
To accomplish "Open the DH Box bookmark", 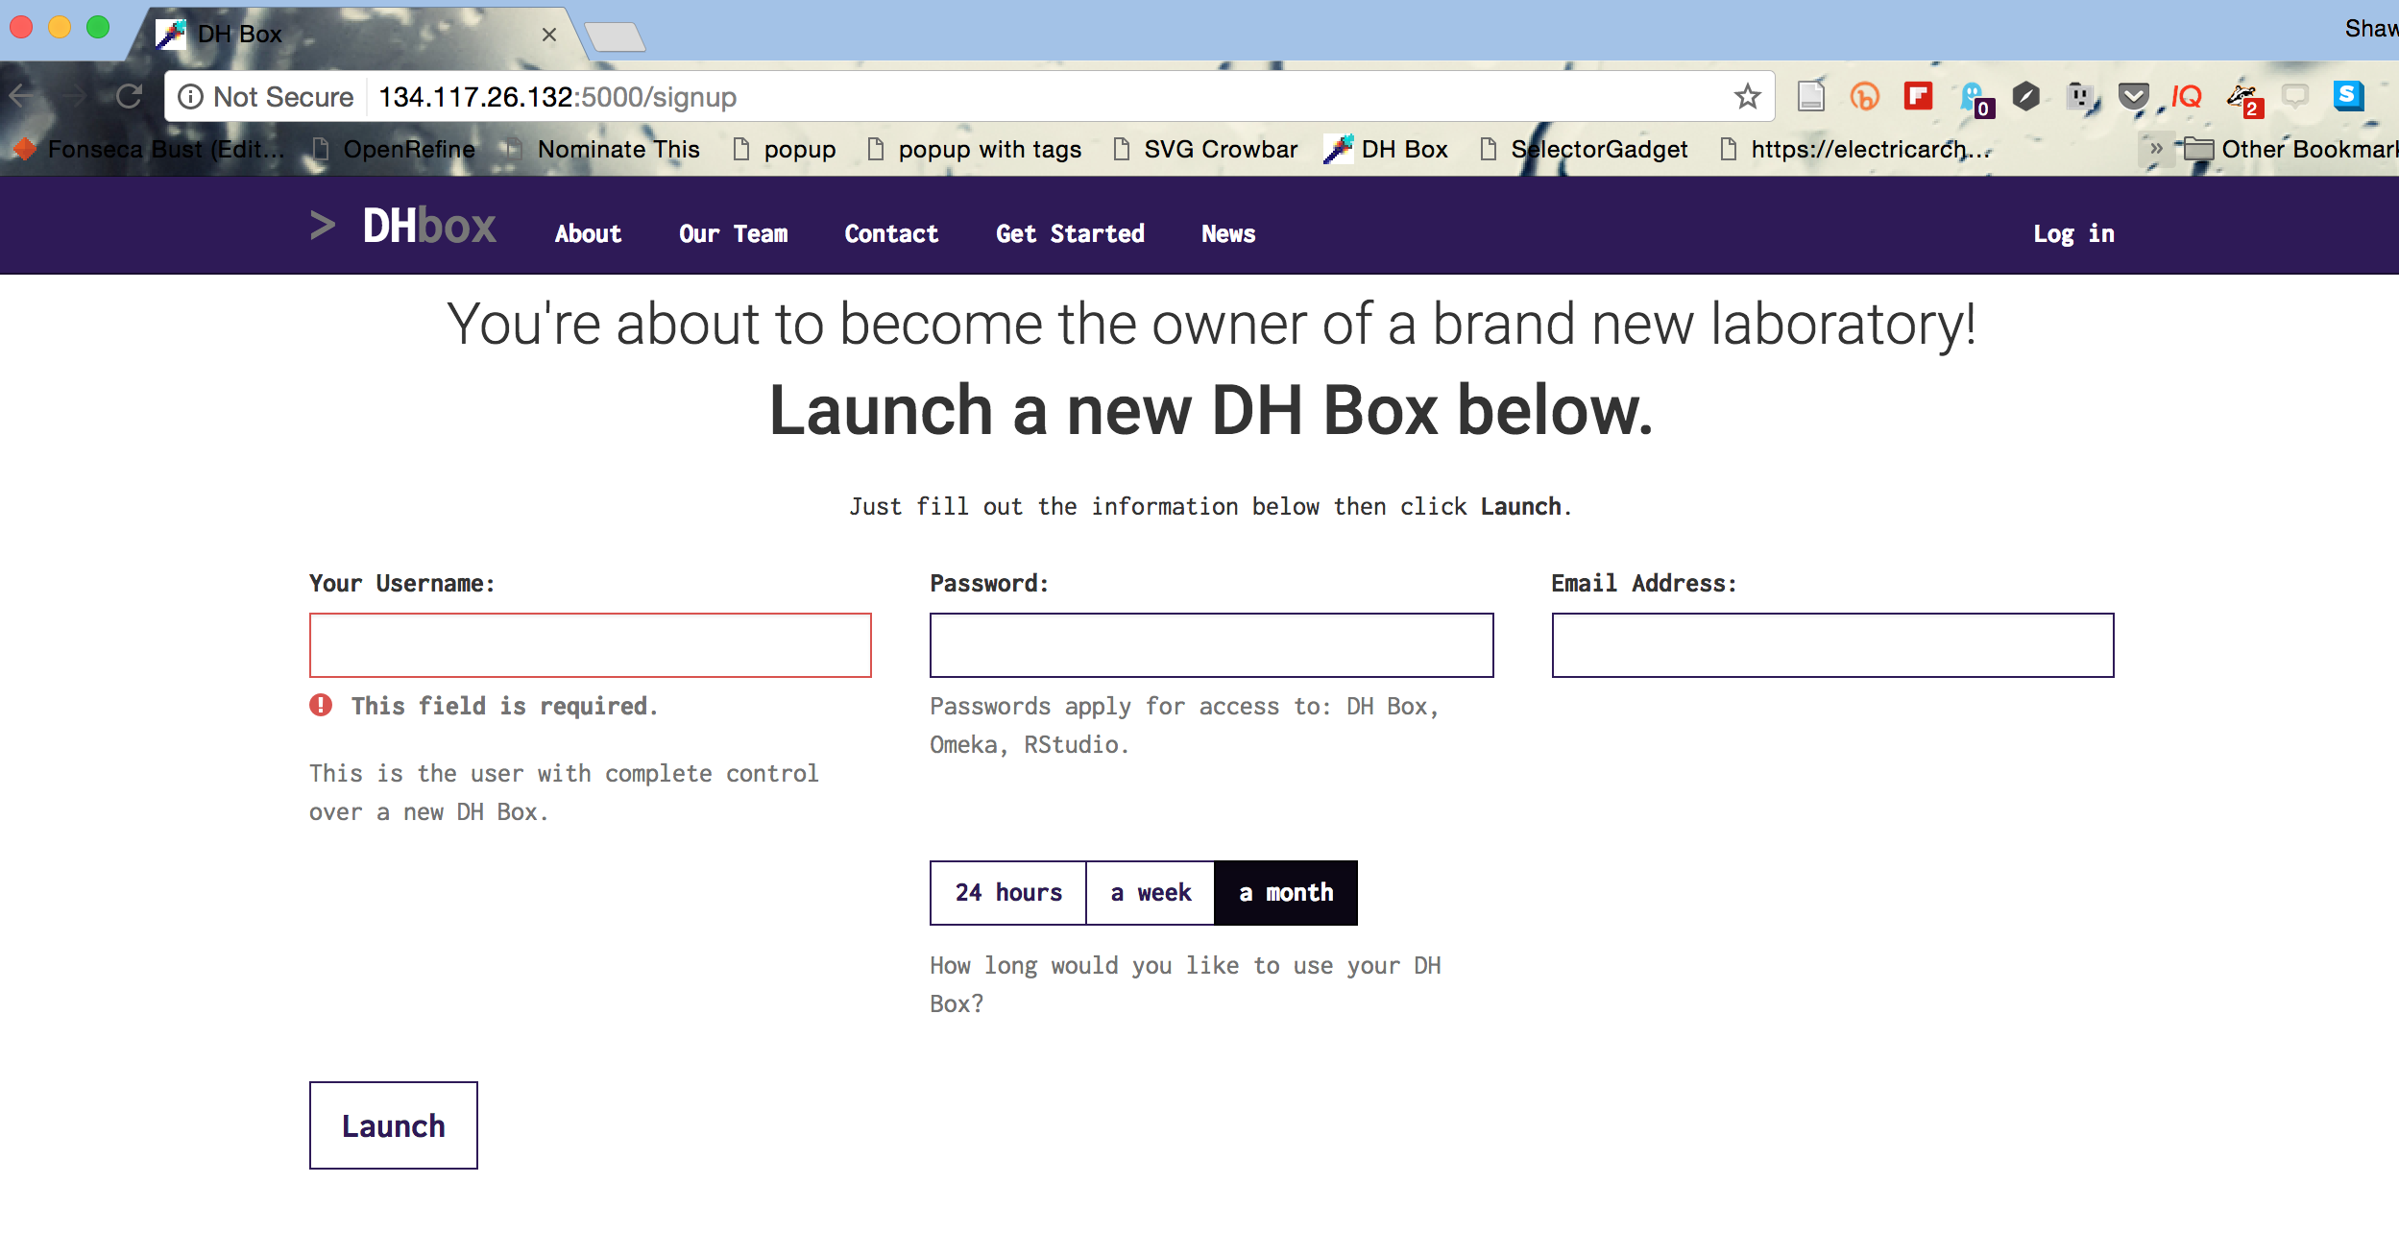I will [1386, 149].
